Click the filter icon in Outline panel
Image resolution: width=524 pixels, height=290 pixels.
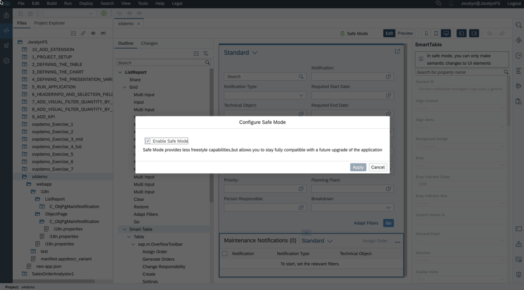click(206, 54)
